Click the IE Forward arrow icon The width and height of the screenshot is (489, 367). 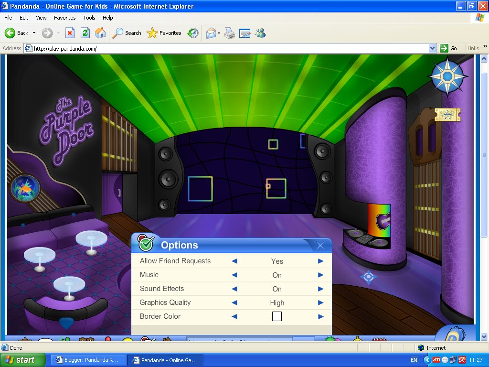pos(47,33)
